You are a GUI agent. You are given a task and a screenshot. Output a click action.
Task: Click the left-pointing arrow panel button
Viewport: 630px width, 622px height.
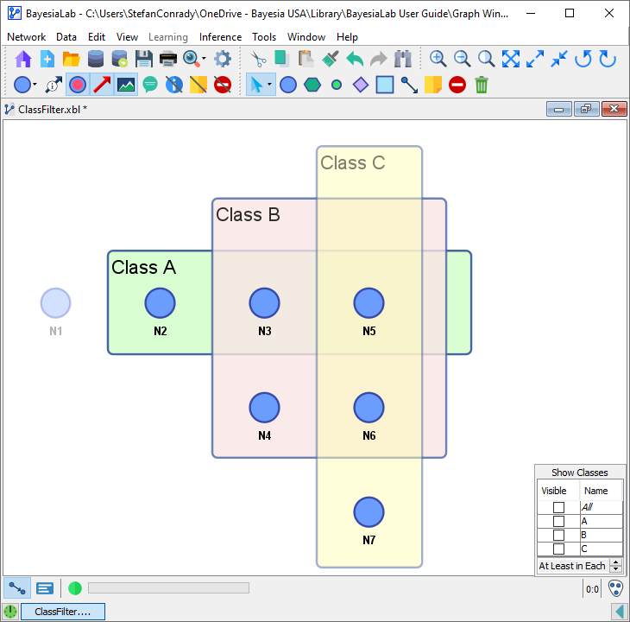pos(619,612)
